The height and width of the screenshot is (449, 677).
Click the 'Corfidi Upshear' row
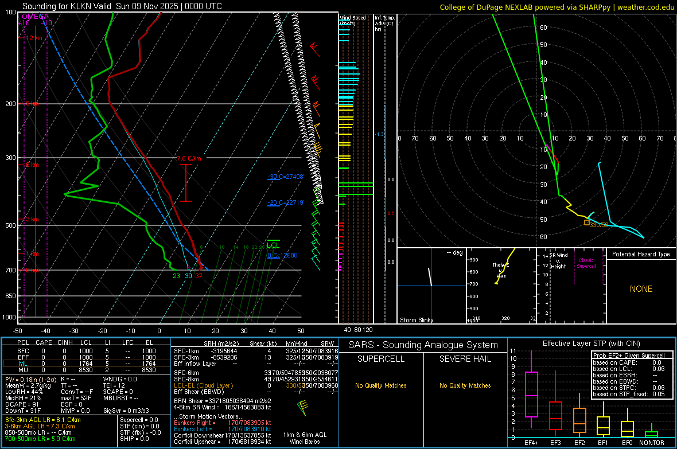(223, 442)
